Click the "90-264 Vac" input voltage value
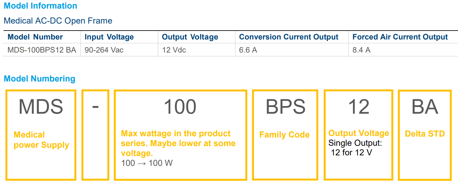 (x=104, y=50)
